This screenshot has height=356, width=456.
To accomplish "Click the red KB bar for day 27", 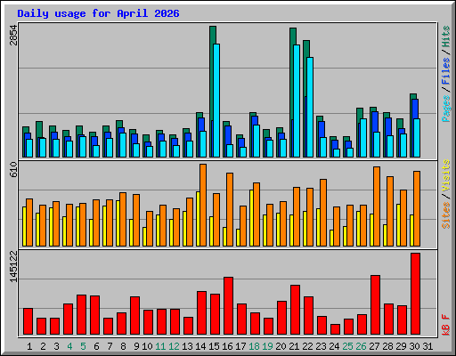I will (375, 305).
